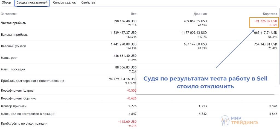Click gross profit value 1 839 427.37 USD
Viewport: 280px width, 129px height.
124,33
